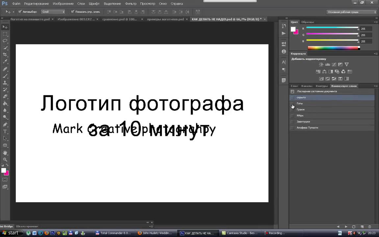Open the Info panel icon
Screen dimensions: 379x237
(x=284, y=51)
